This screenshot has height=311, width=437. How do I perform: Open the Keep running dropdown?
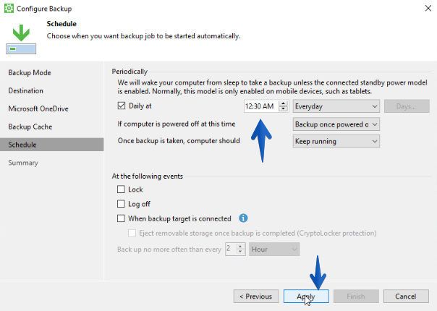[336, 141]
